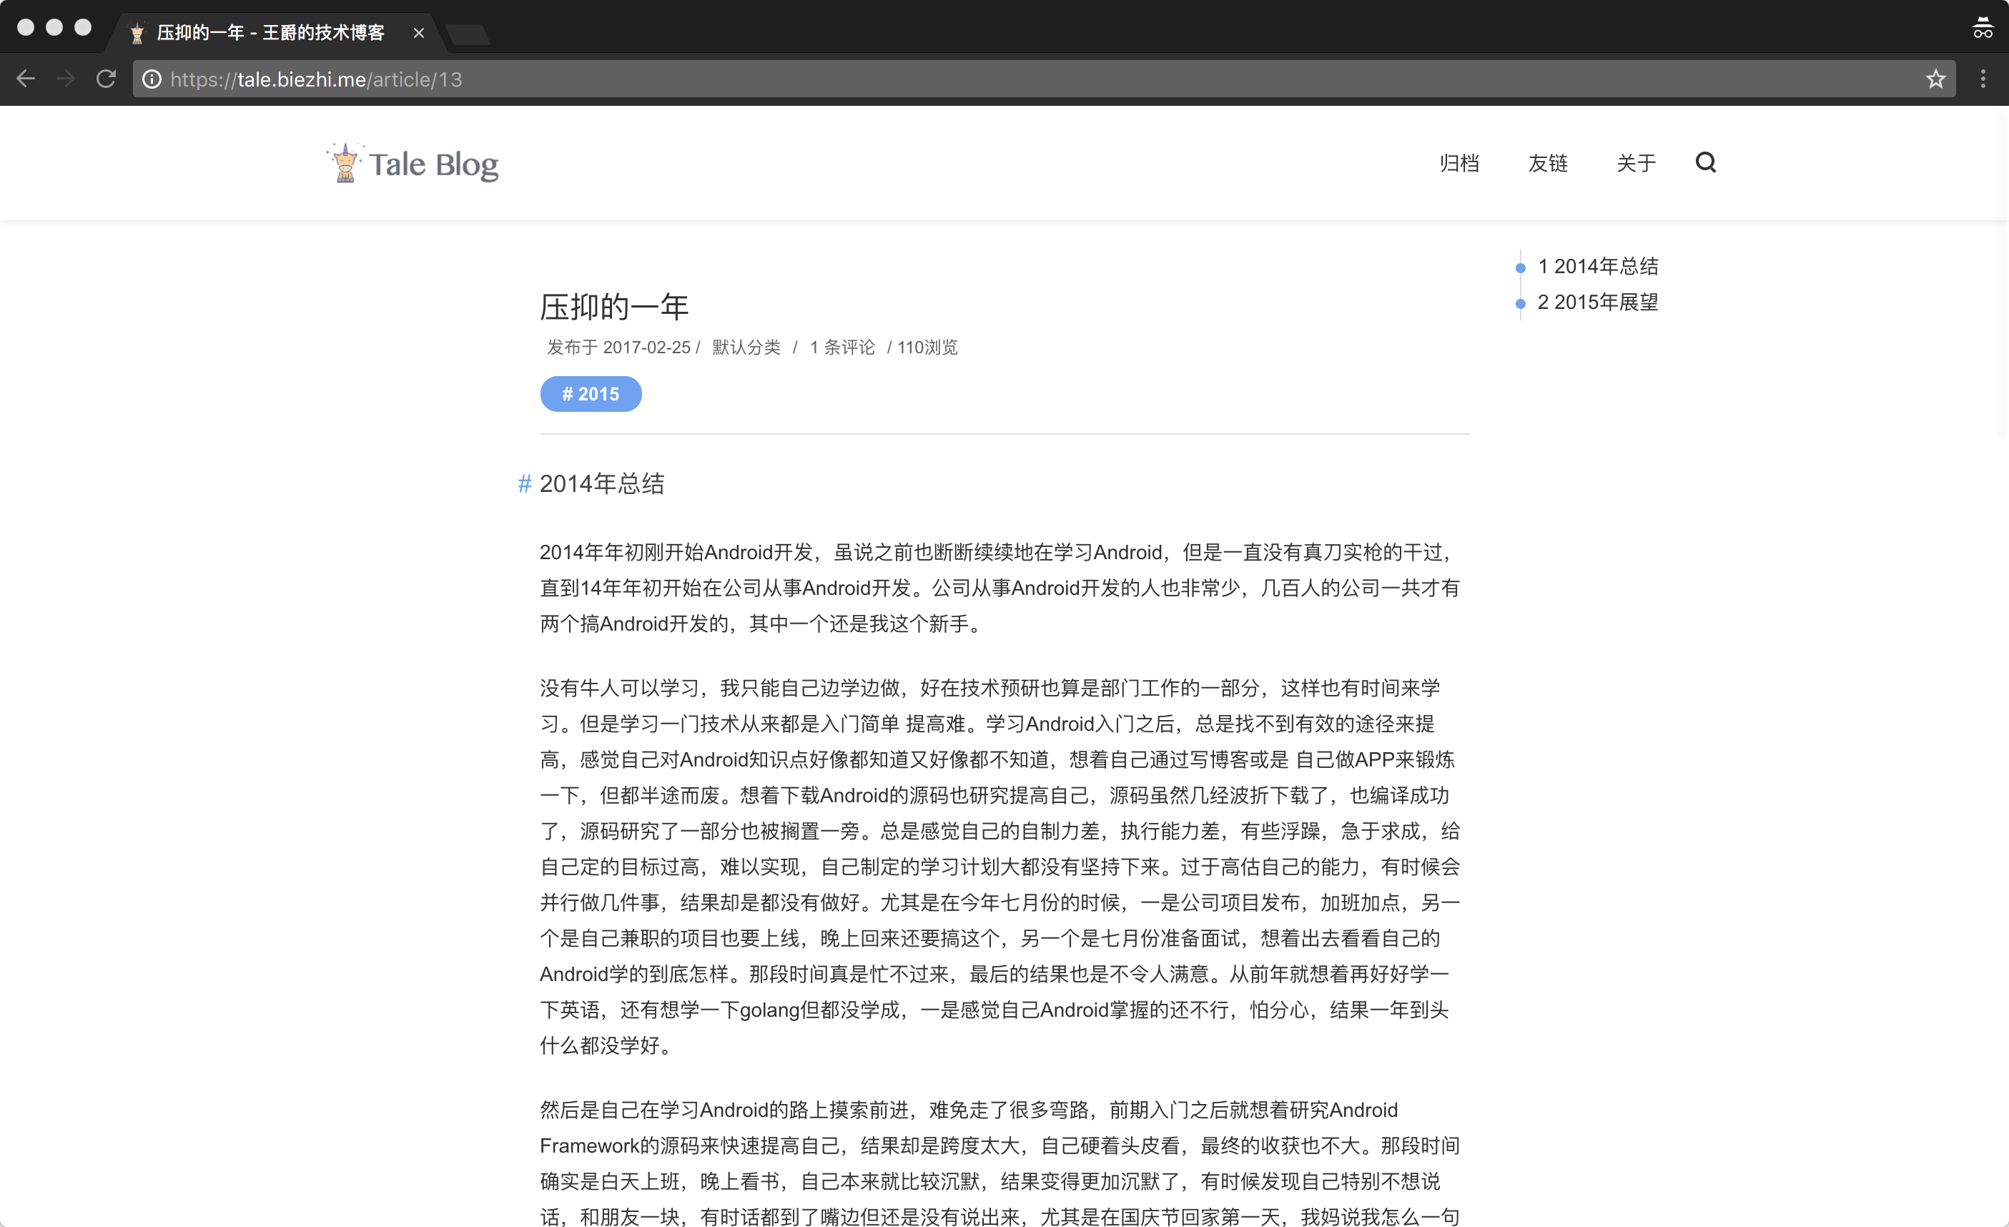Click the search magnifier icon in header
2009x1227 pixels.
click(x=1705, y=162)
